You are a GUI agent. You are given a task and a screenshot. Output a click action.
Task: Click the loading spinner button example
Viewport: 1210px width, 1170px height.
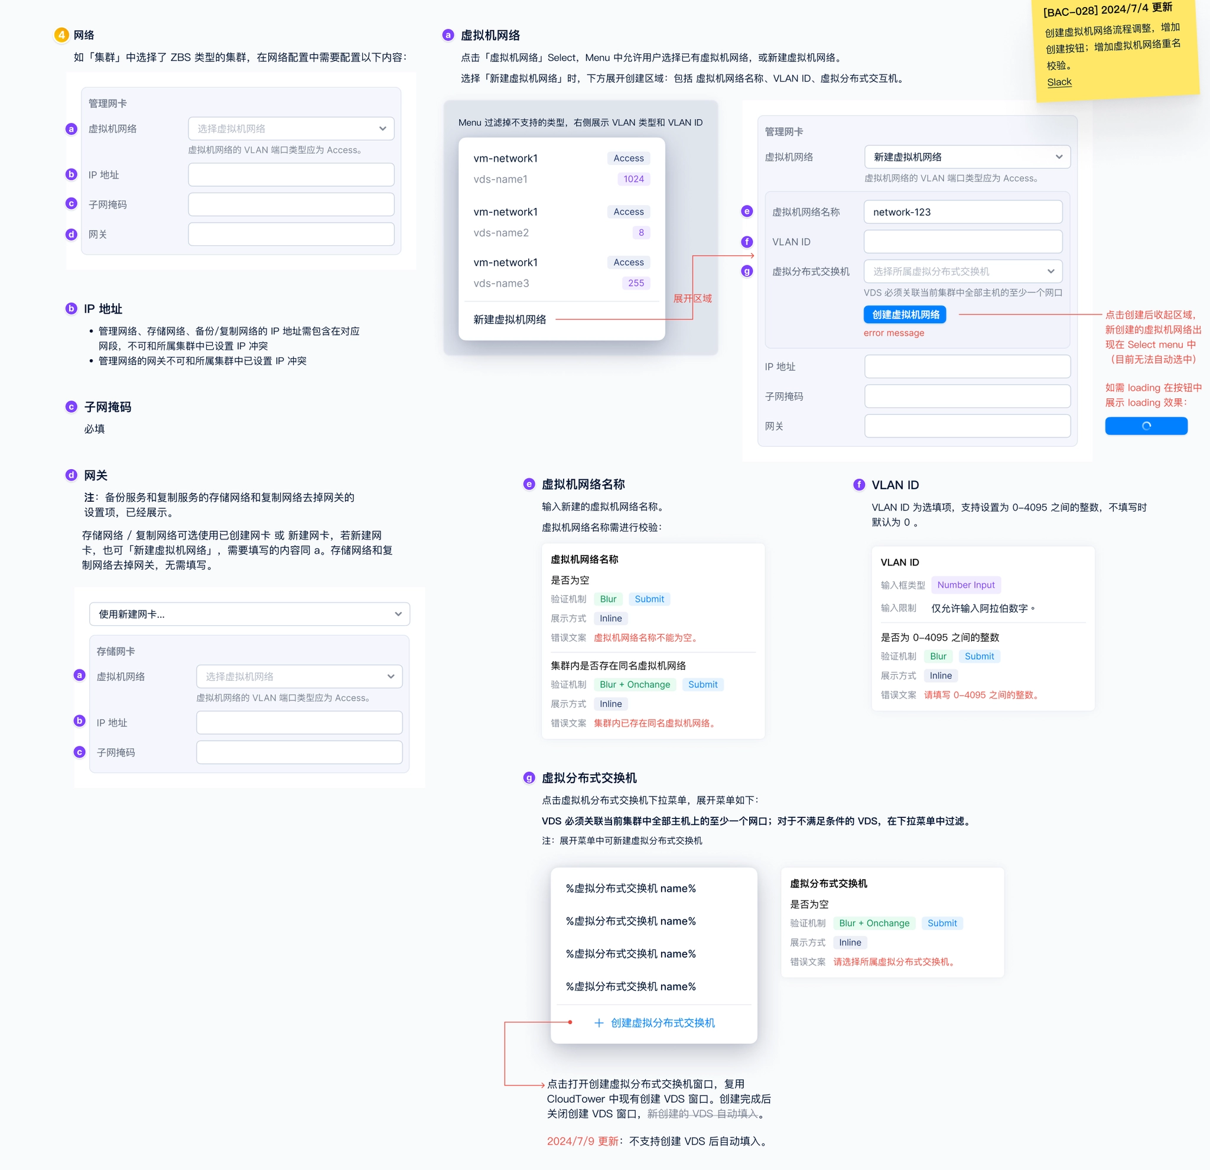(1146, 426)
